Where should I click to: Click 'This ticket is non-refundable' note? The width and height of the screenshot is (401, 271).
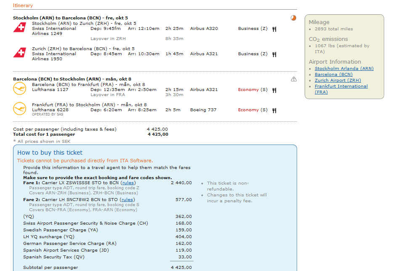(228, 186)
